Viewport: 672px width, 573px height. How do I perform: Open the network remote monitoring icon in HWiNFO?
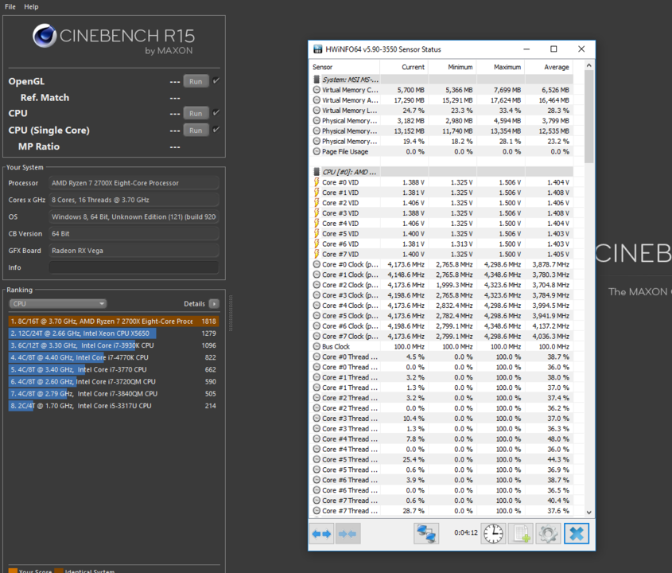point(426,534)
